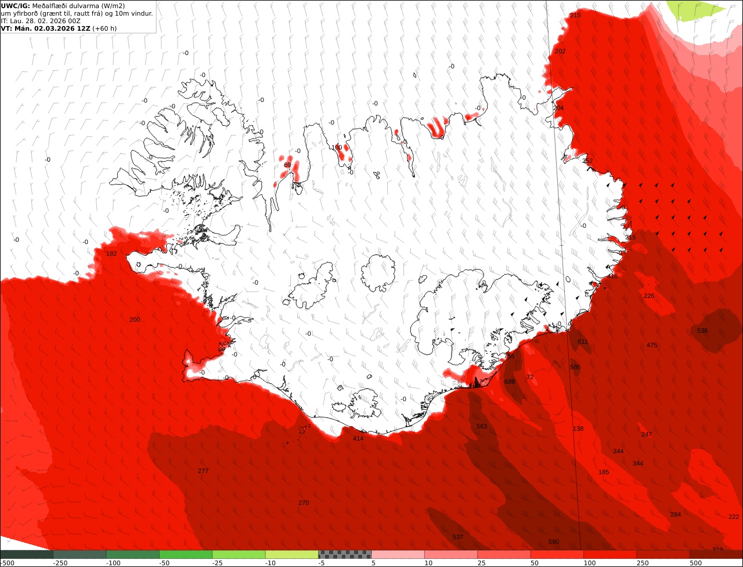Select the value 284 on the map
The height and width of the screenshot is (567, 743).
pos(676,514)
